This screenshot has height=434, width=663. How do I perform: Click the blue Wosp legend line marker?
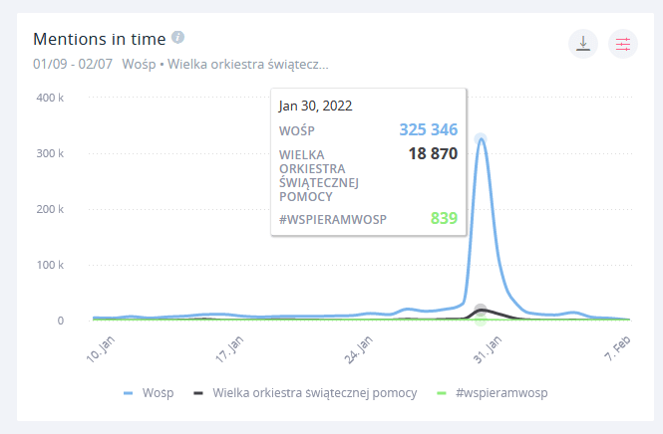pos(129,393)
